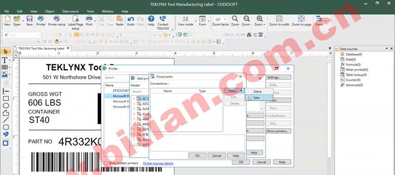Select the Ellipse drawing tool
395x175 pixels.
pos(6,105)
